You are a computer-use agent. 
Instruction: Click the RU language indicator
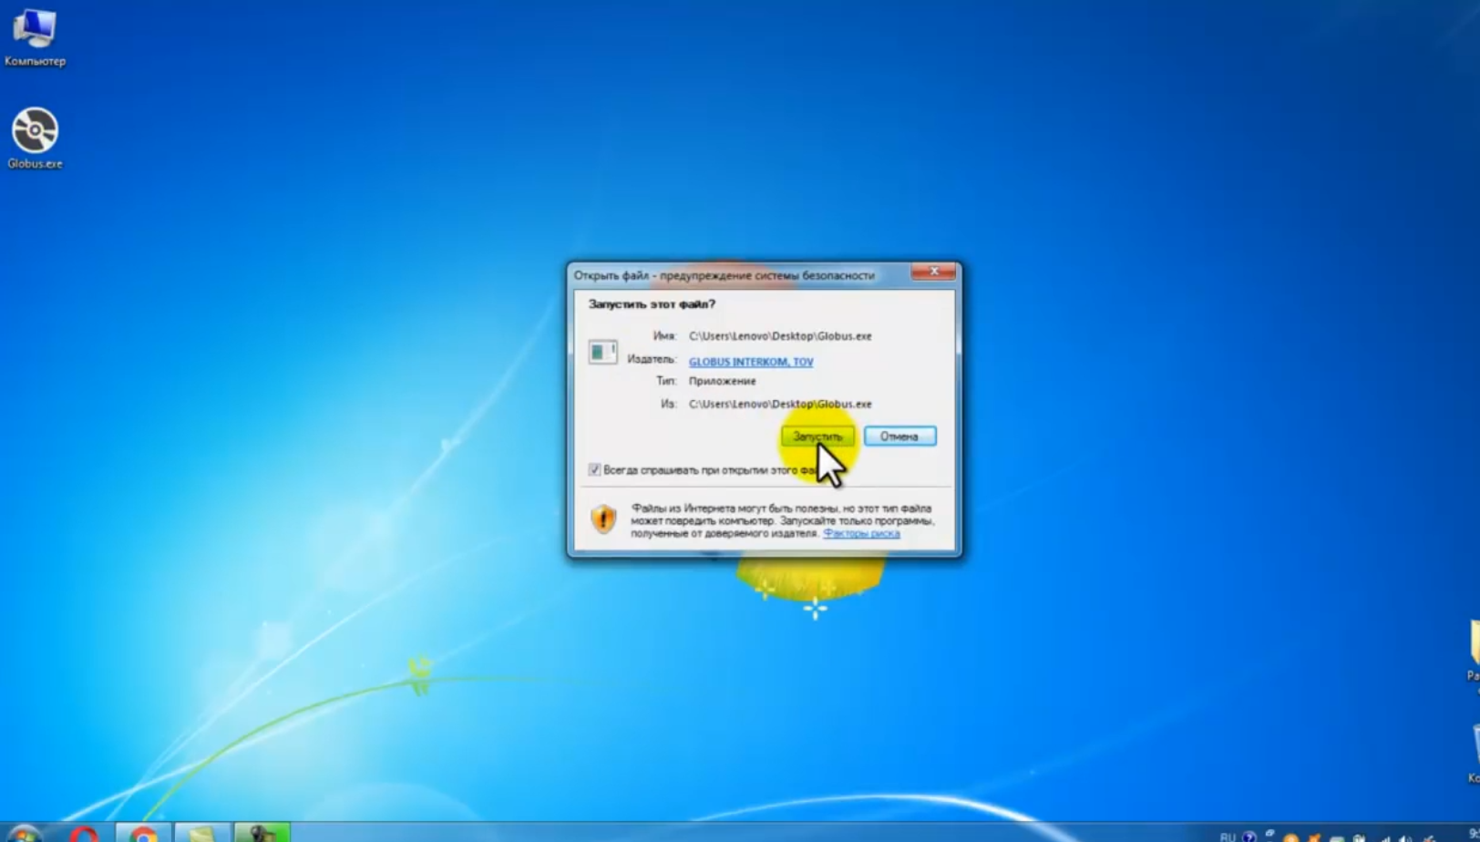1228,837
